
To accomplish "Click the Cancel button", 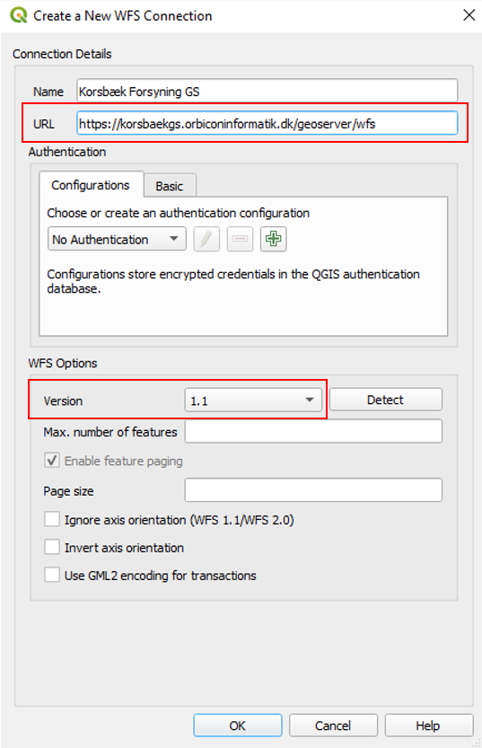I will (x=333, y=726).
